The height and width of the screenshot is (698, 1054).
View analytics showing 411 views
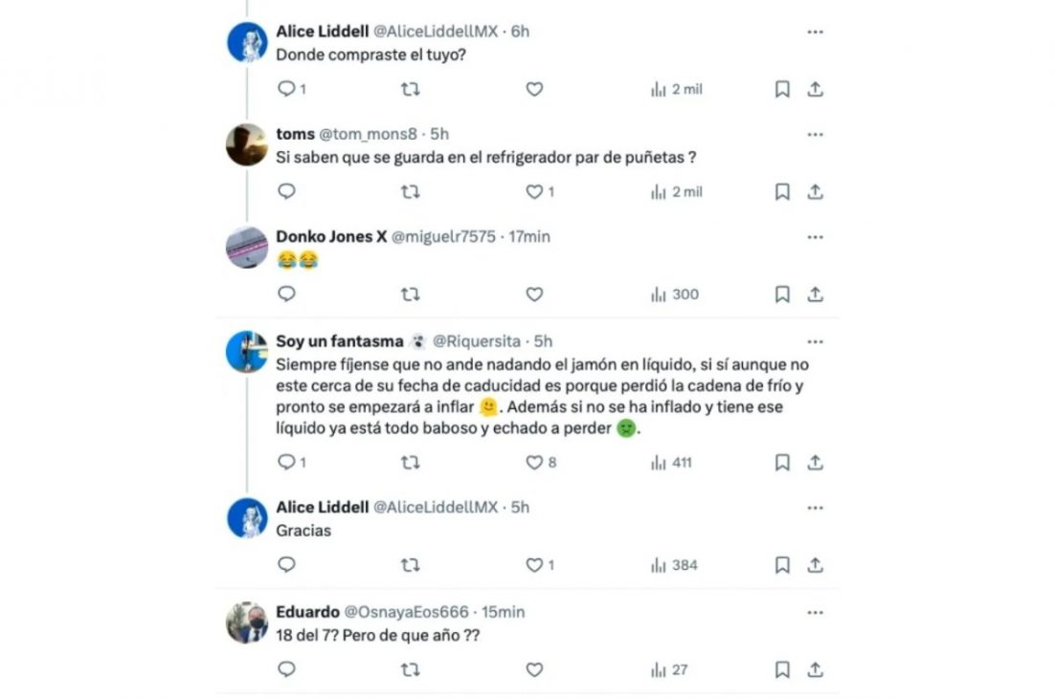(x=671, y=463)
